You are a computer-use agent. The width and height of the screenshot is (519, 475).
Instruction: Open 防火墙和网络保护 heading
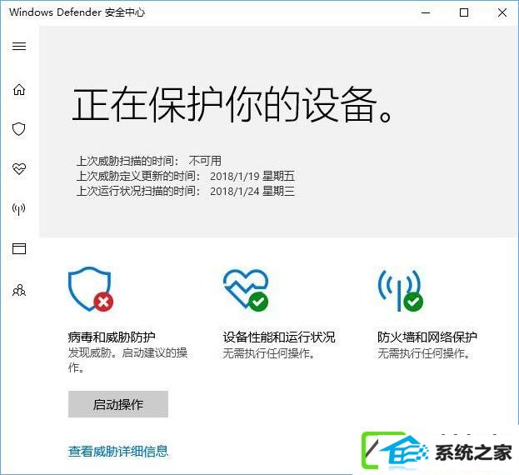pos(427,337)
